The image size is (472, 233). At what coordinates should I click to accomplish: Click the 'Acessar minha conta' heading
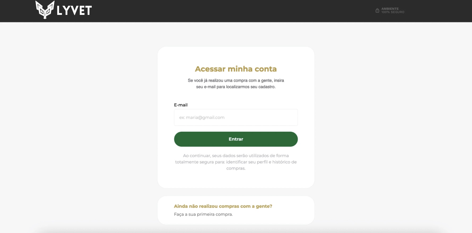click(236, 69)
